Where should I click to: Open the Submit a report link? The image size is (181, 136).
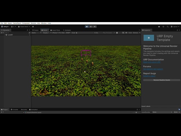149,76
